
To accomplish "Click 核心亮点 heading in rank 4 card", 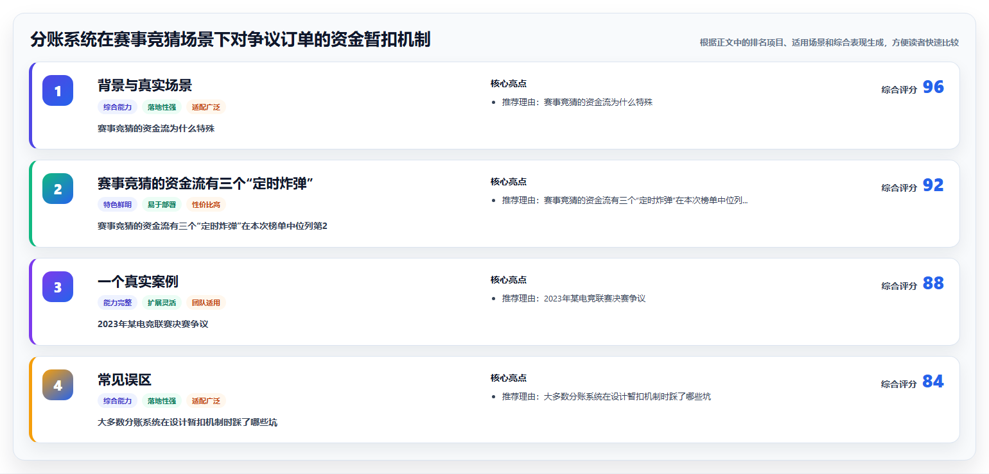I will tap(509, 378).
